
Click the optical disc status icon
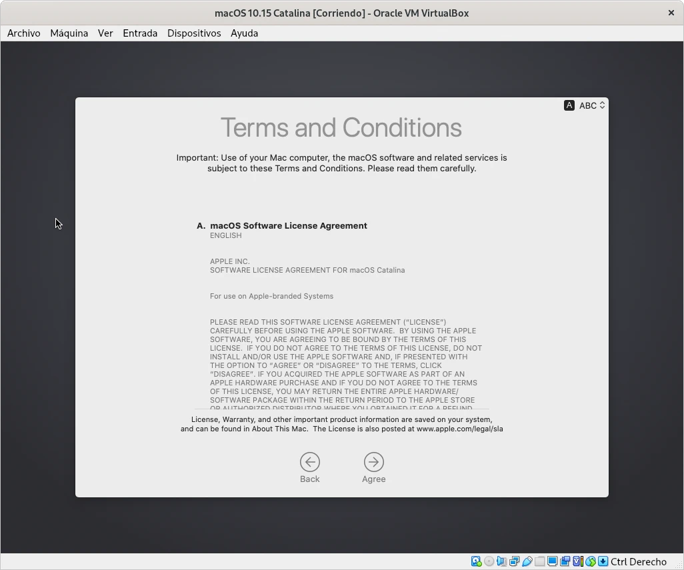tap(489, 561)
